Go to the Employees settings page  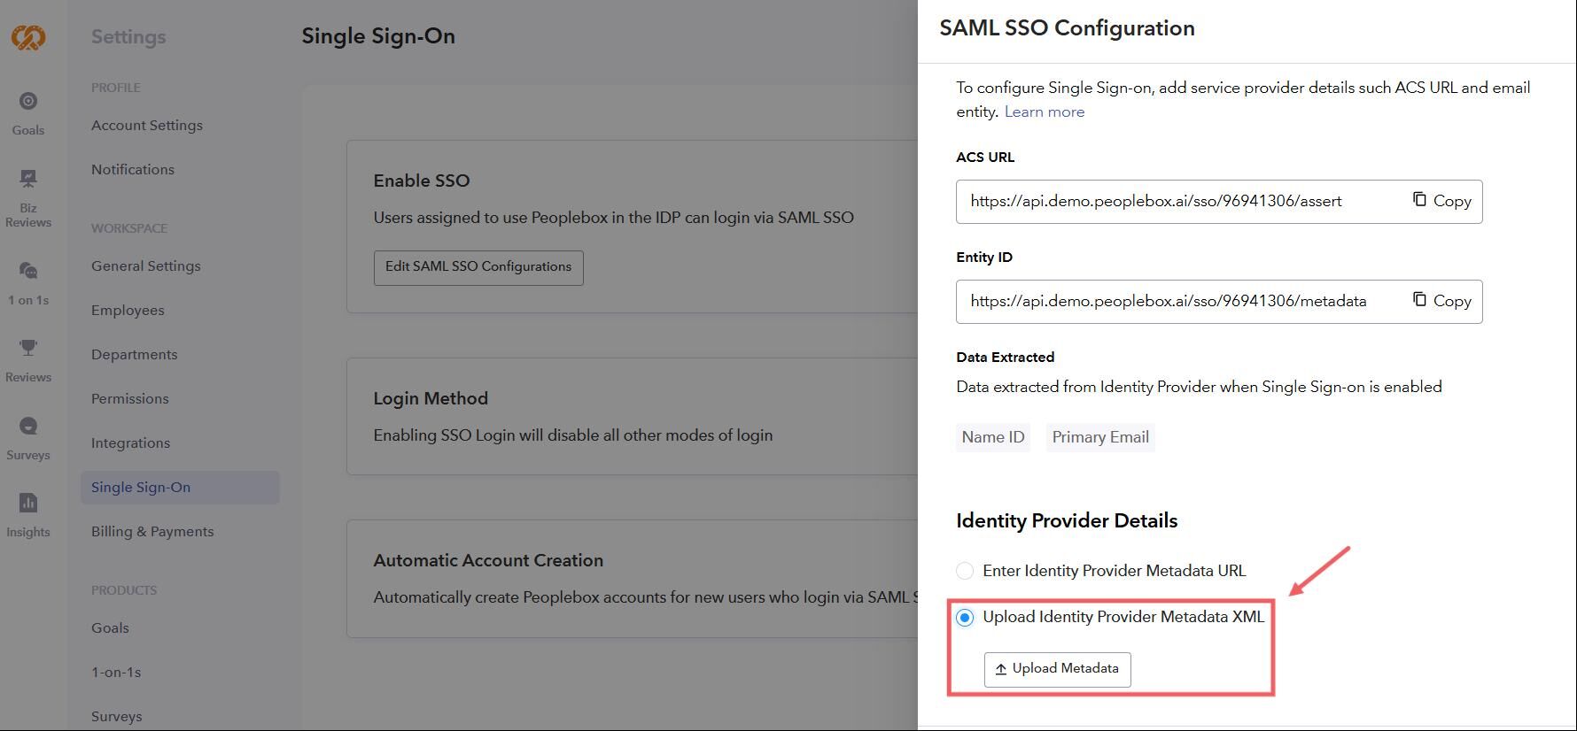(128, 311)
